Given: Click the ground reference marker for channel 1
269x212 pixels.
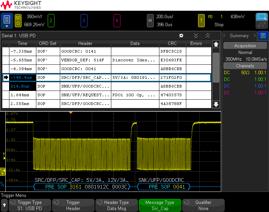Looking at the screenshot, I should pyautogui.click(x=3, y=172).
